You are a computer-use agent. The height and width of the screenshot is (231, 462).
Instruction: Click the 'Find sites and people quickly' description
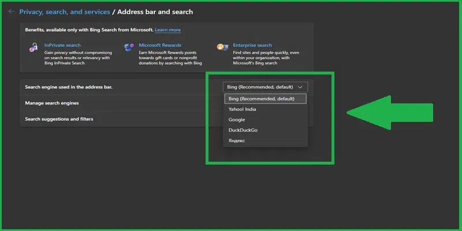click(x=266, y=58)
